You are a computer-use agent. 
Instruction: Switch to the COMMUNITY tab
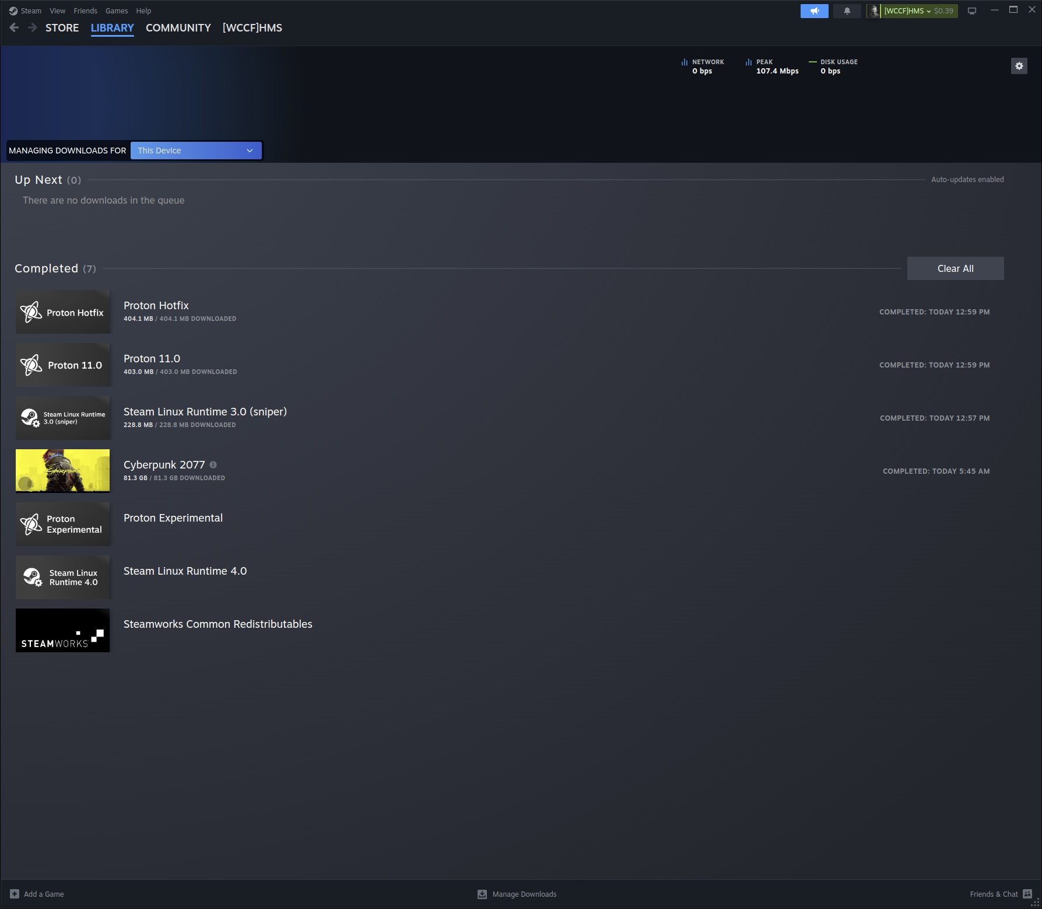click(178, 28)
